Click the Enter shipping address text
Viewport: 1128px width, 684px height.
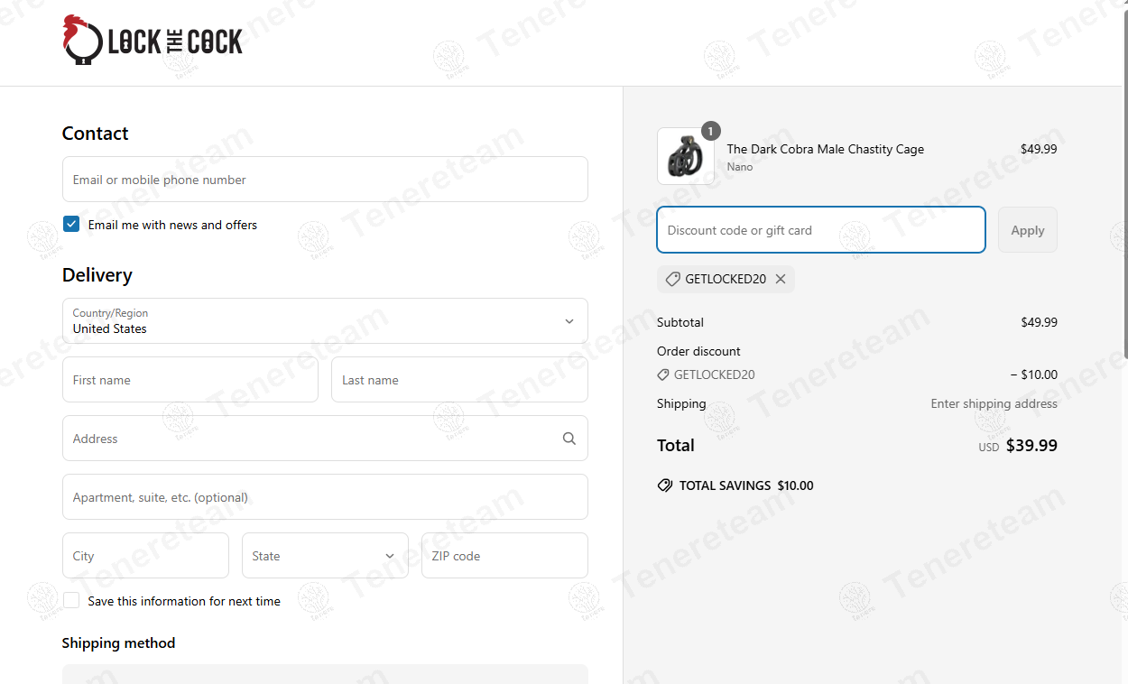pyautogui.click(x=994, y=403)
